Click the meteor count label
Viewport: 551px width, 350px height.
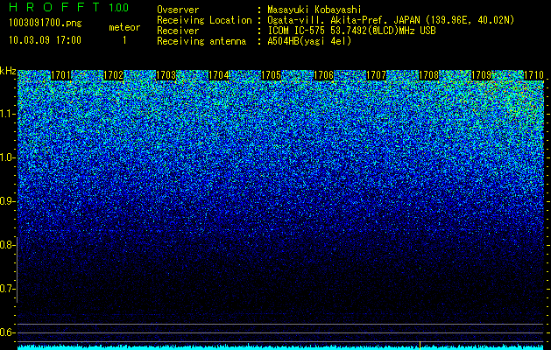(x=124, y=27)
